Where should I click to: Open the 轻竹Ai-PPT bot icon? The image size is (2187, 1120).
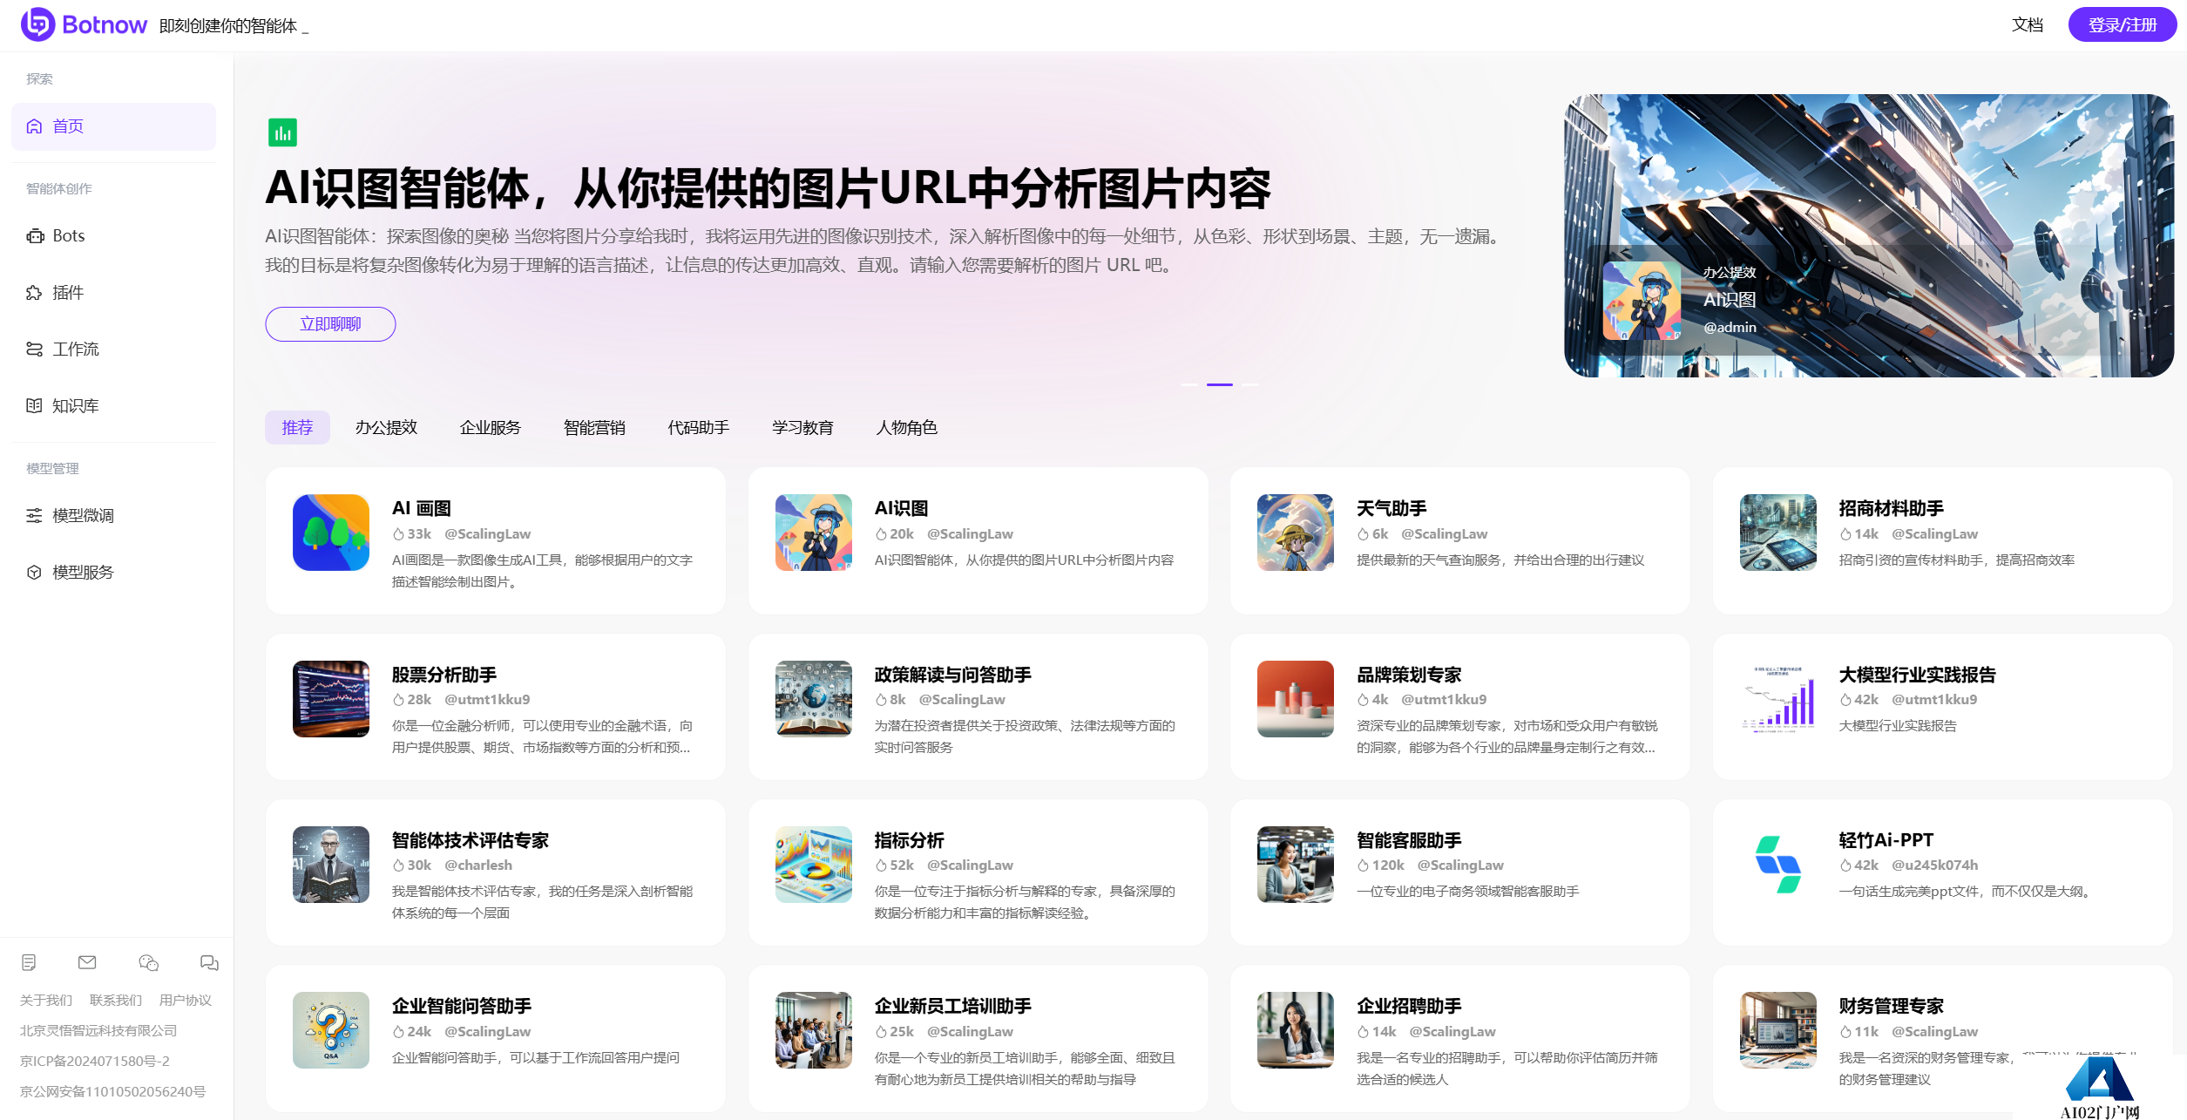click(1778, 865)
